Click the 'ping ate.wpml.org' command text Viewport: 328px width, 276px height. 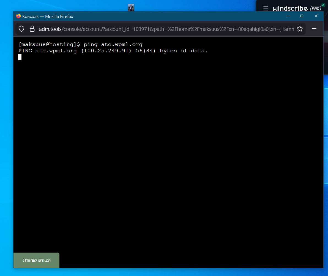point(113,45)
